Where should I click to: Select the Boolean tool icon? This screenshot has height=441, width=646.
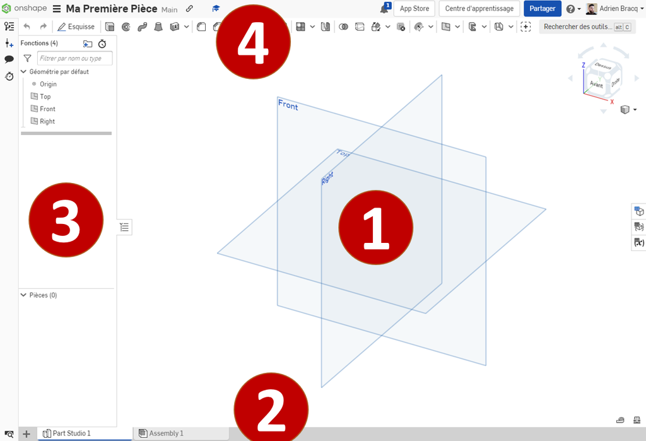344,26
